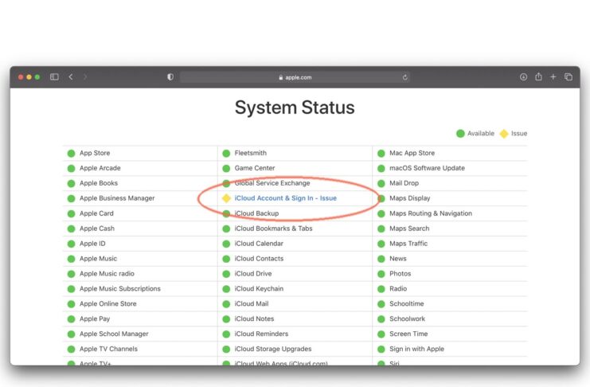Image resolution: width=590 pixels, height=387 pixels.
Task: Show the tab overview icon
Action: pyautogui.click(x=569, y=76)
